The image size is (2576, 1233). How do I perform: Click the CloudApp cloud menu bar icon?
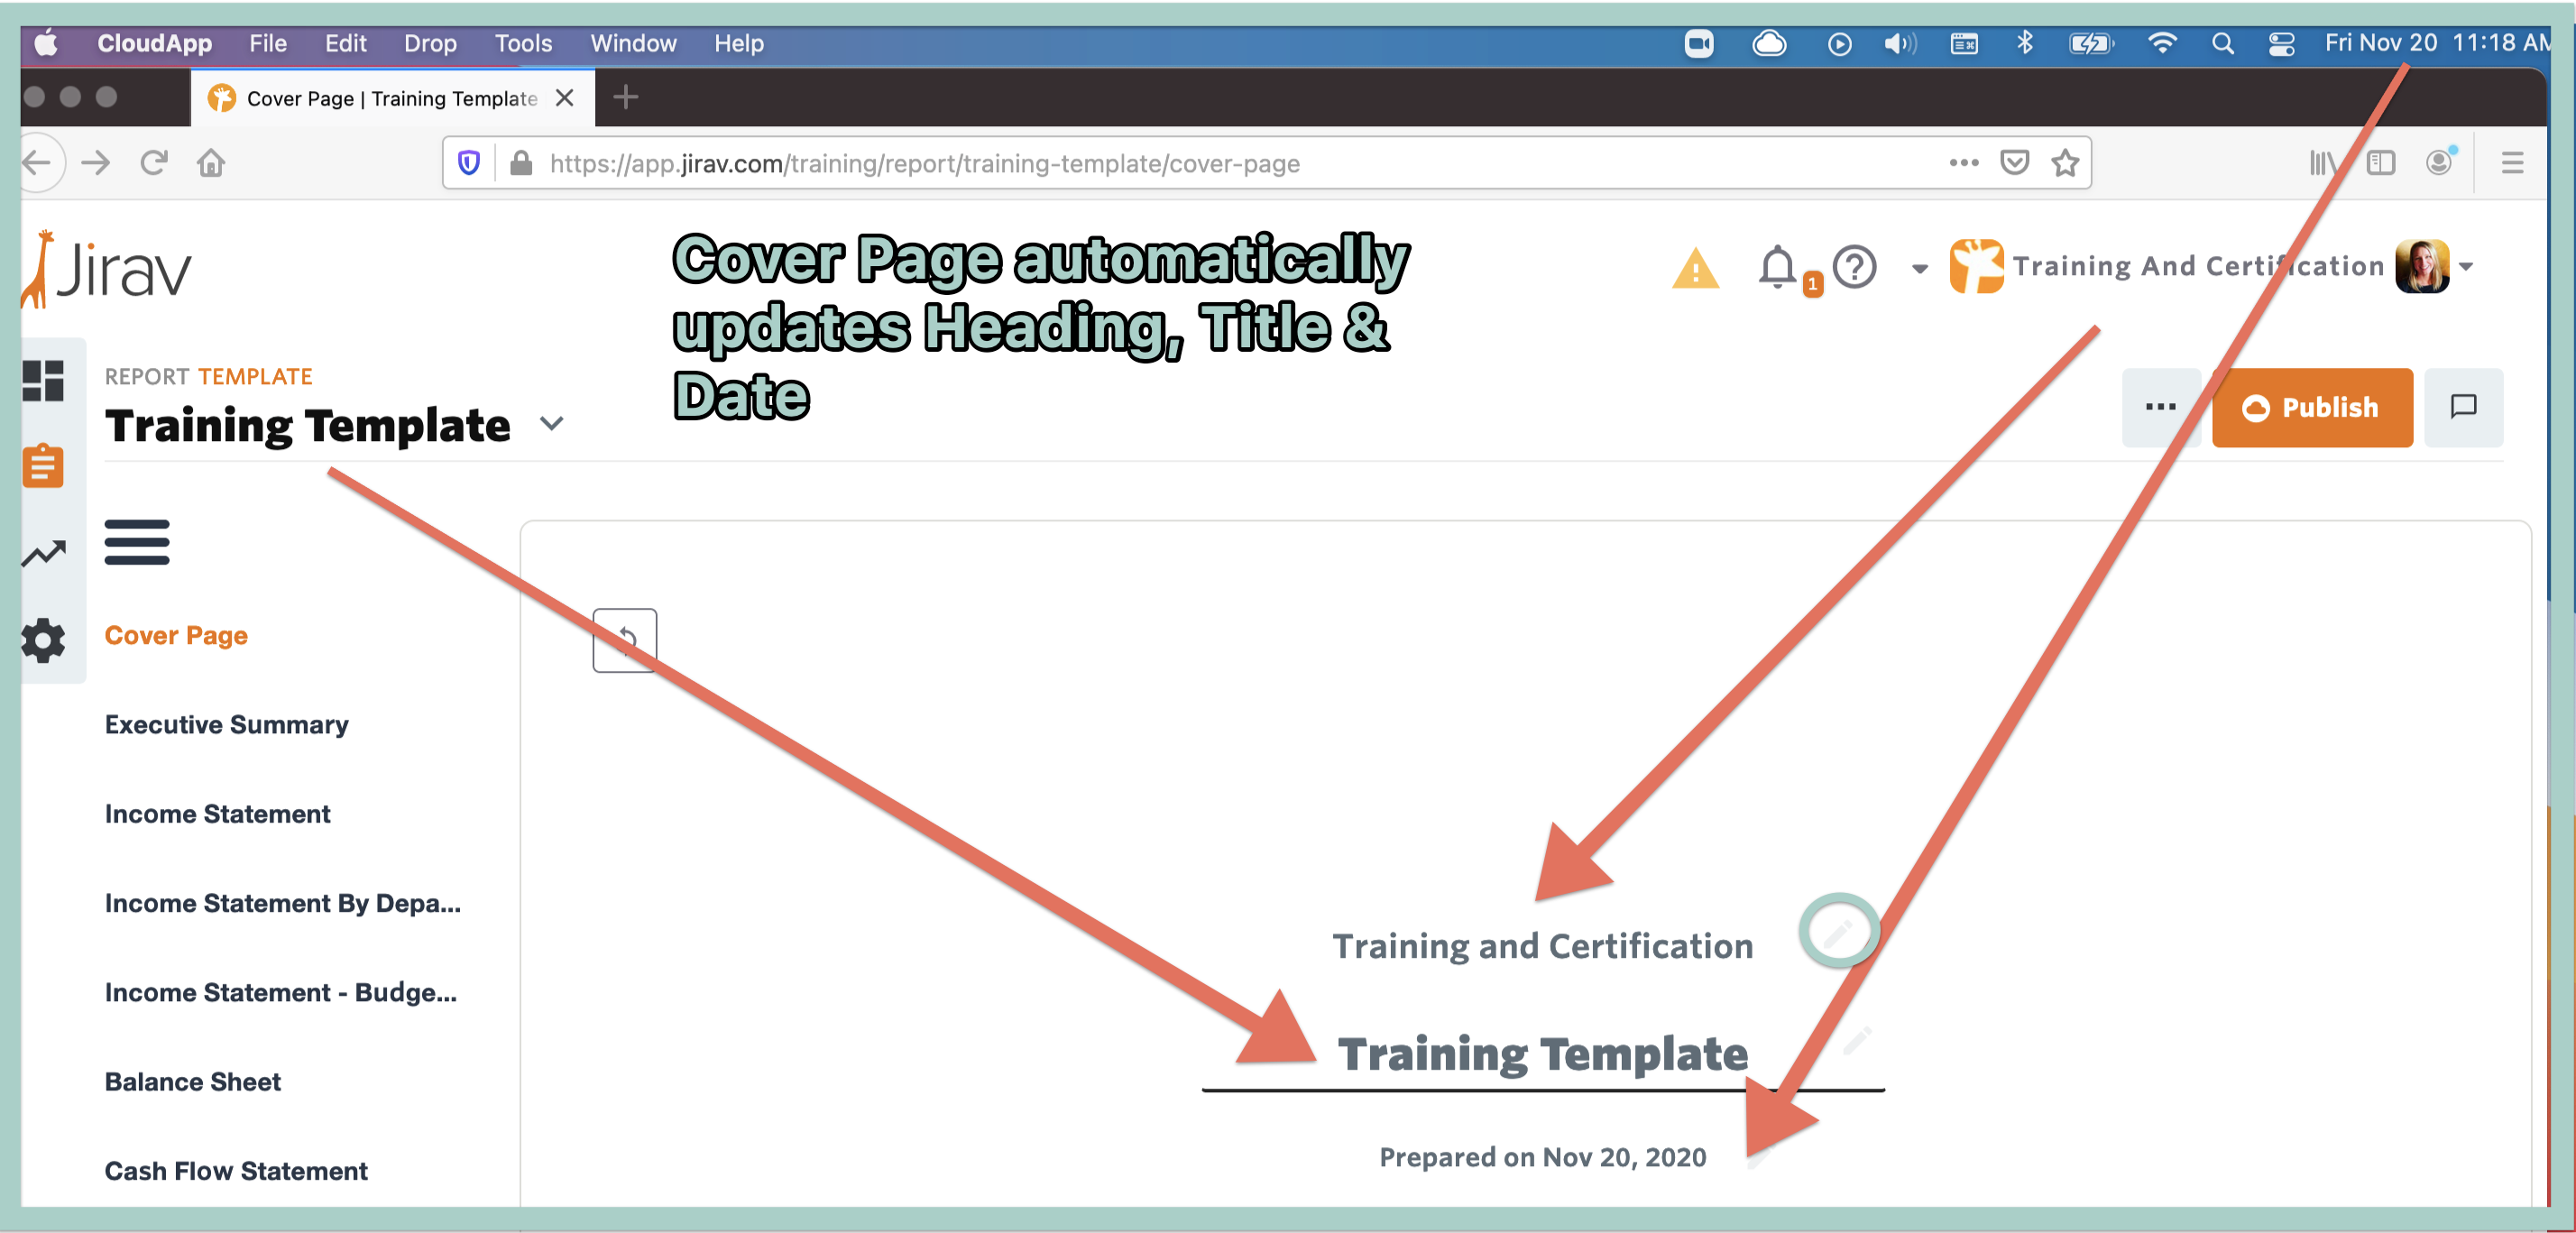coord(1769,43)
